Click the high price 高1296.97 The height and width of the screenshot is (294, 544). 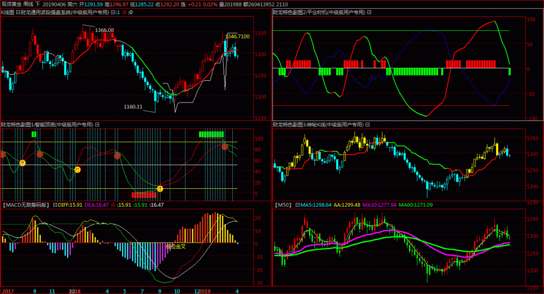coord(116,4)
